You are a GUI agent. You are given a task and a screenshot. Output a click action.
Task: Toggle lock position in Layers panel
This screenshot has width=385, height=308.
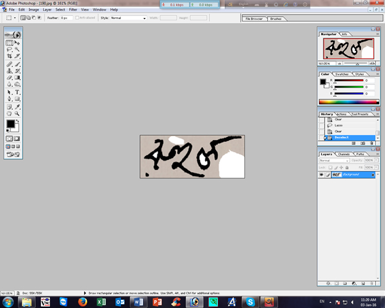click(341, 167)
